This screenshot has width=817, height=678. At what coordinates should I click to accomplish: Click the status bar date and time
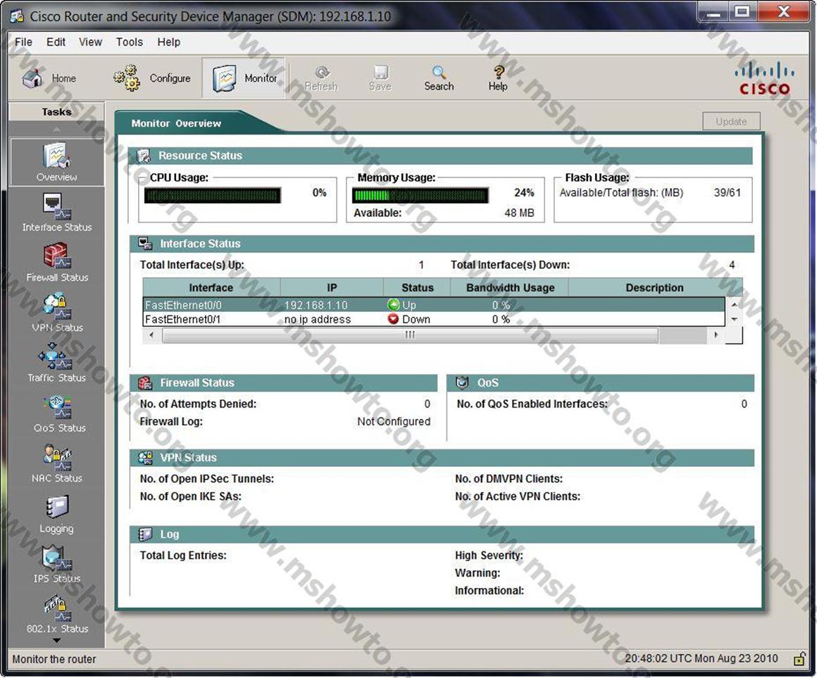[x=701, y=659]
